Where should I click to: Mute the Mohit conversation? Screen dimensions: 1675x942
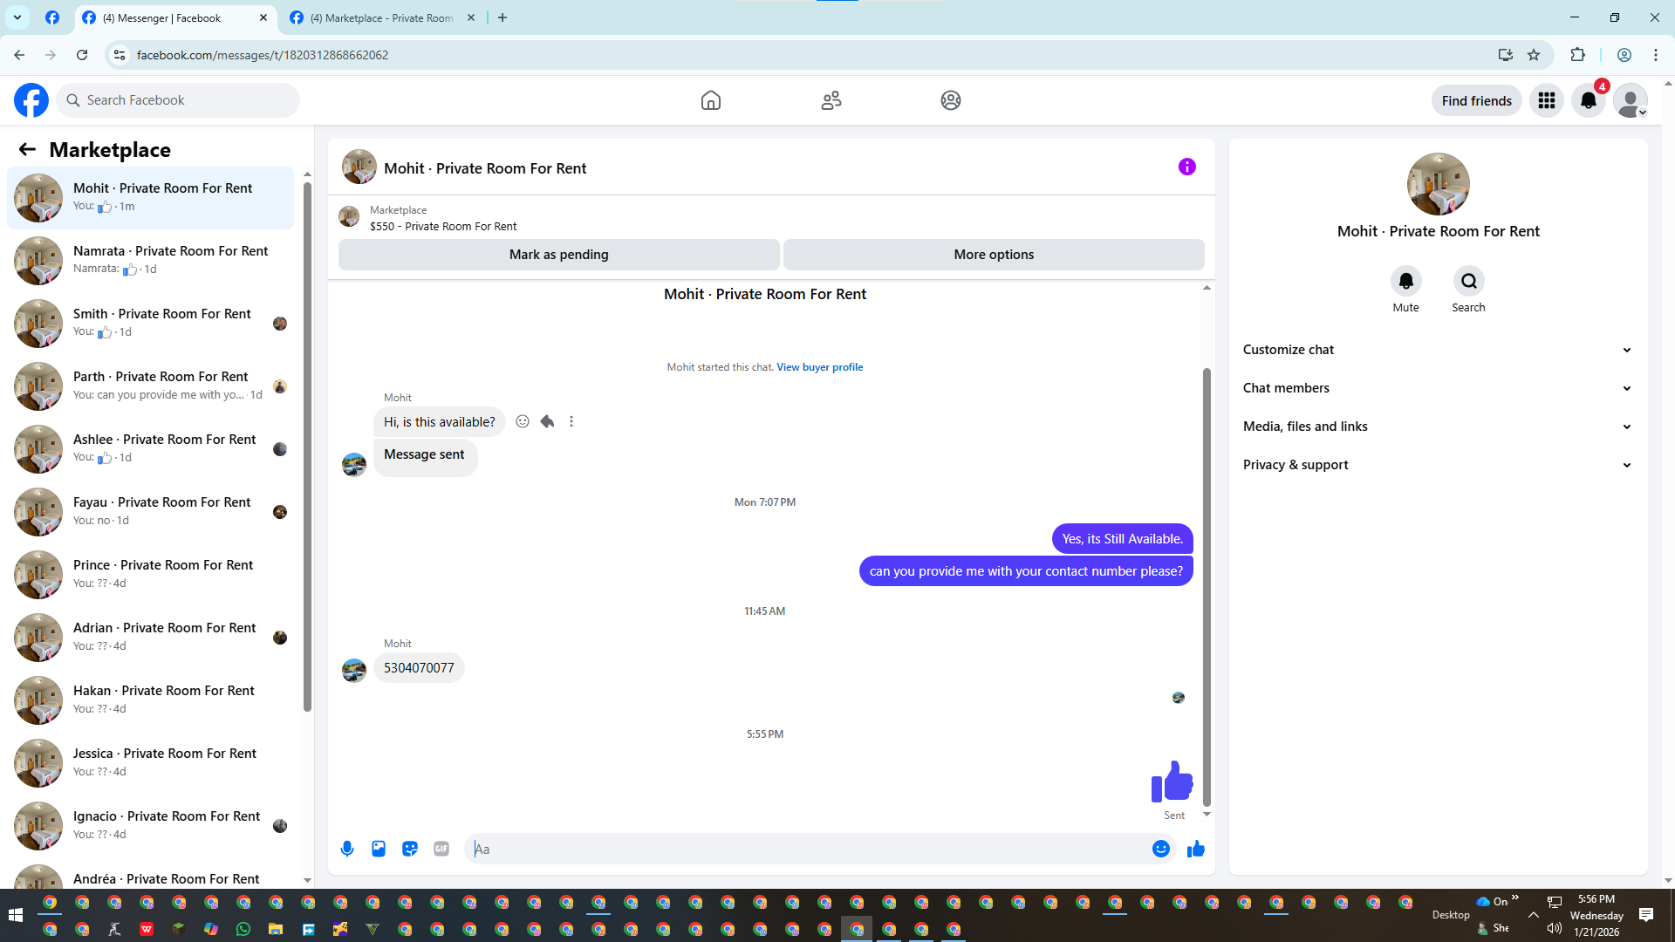[1405, 281]
